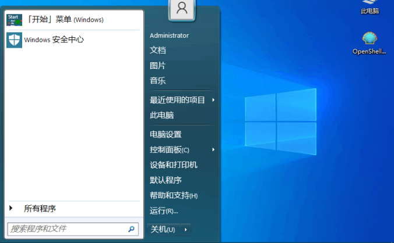Screen dimensions: 394x243
Task: Expand 控制面板 submenu arrow
Action: point(213,149)
